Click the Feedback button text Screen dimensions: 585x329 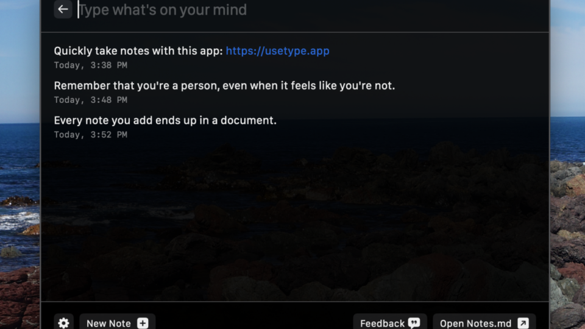[383, 324]
